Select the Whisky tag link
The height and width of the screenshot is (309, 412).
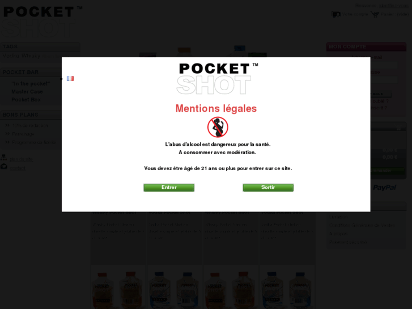[31, 56]
